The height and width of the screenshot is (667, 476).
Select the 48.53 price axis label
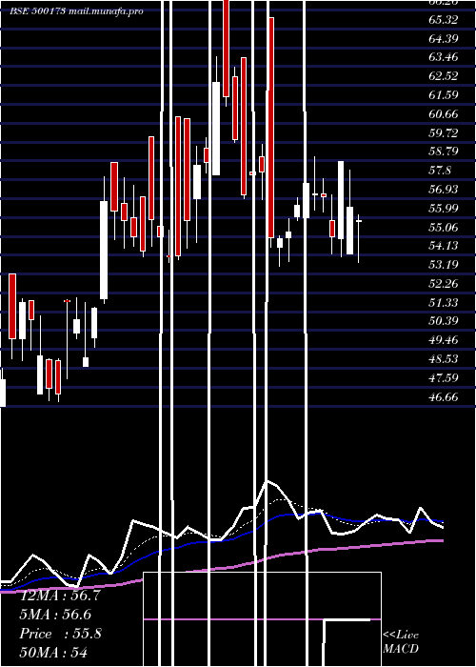[x=444, y=359]
